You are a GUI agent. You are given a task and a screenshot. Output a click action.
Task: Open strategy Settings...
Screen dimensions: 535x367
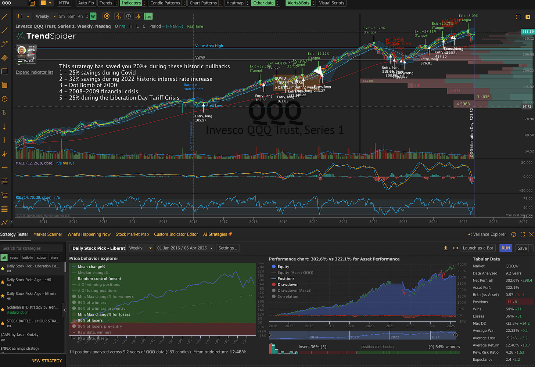tap(228, 248)
